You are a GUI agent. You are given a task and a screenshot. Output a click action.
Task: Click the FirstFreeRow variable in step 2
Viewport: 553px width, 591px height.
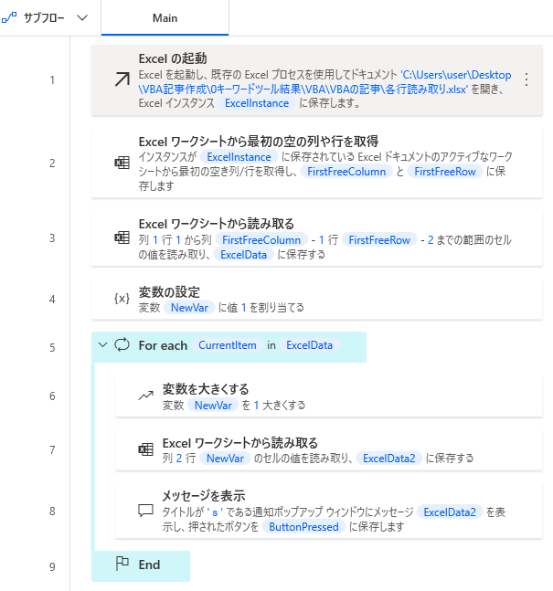(445, 171)
